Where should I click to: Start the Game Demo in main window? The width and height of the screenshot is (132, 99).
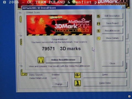(x=105, y=83)
